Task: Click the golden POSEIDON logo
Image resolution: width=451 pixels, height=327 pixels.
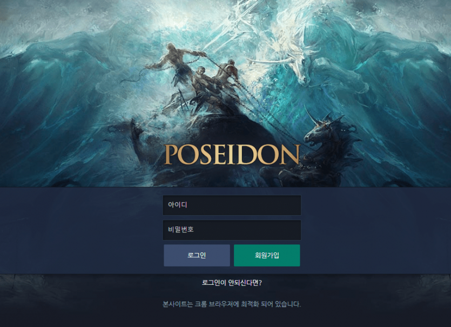Action: pyautogui.click(x=232, y=155)
